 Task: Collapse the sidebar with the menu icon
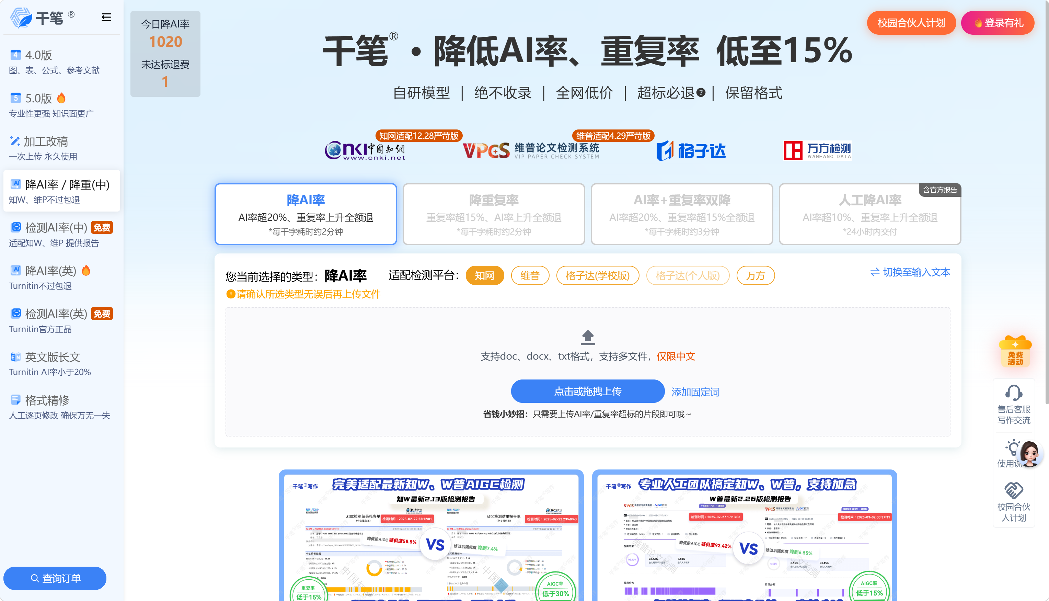tap(106, 17)
